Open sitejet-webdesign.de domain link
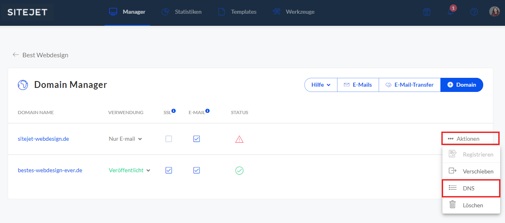This screenshot has height=223, width=505. coord(43,139)
